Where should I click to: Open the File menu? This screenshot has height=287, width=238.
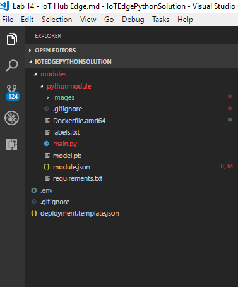point(8,20)
